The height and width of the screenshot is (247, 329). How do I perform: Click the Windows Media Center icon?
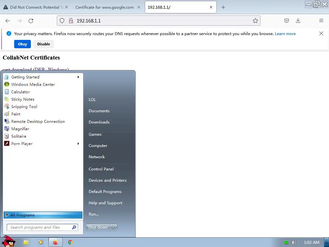[x=7, y=85]
